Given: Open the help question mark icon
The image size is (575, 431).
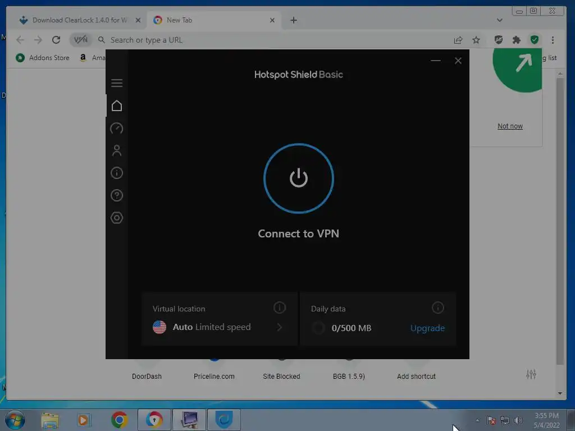Looking at the screenshot, I should [117, 195].
